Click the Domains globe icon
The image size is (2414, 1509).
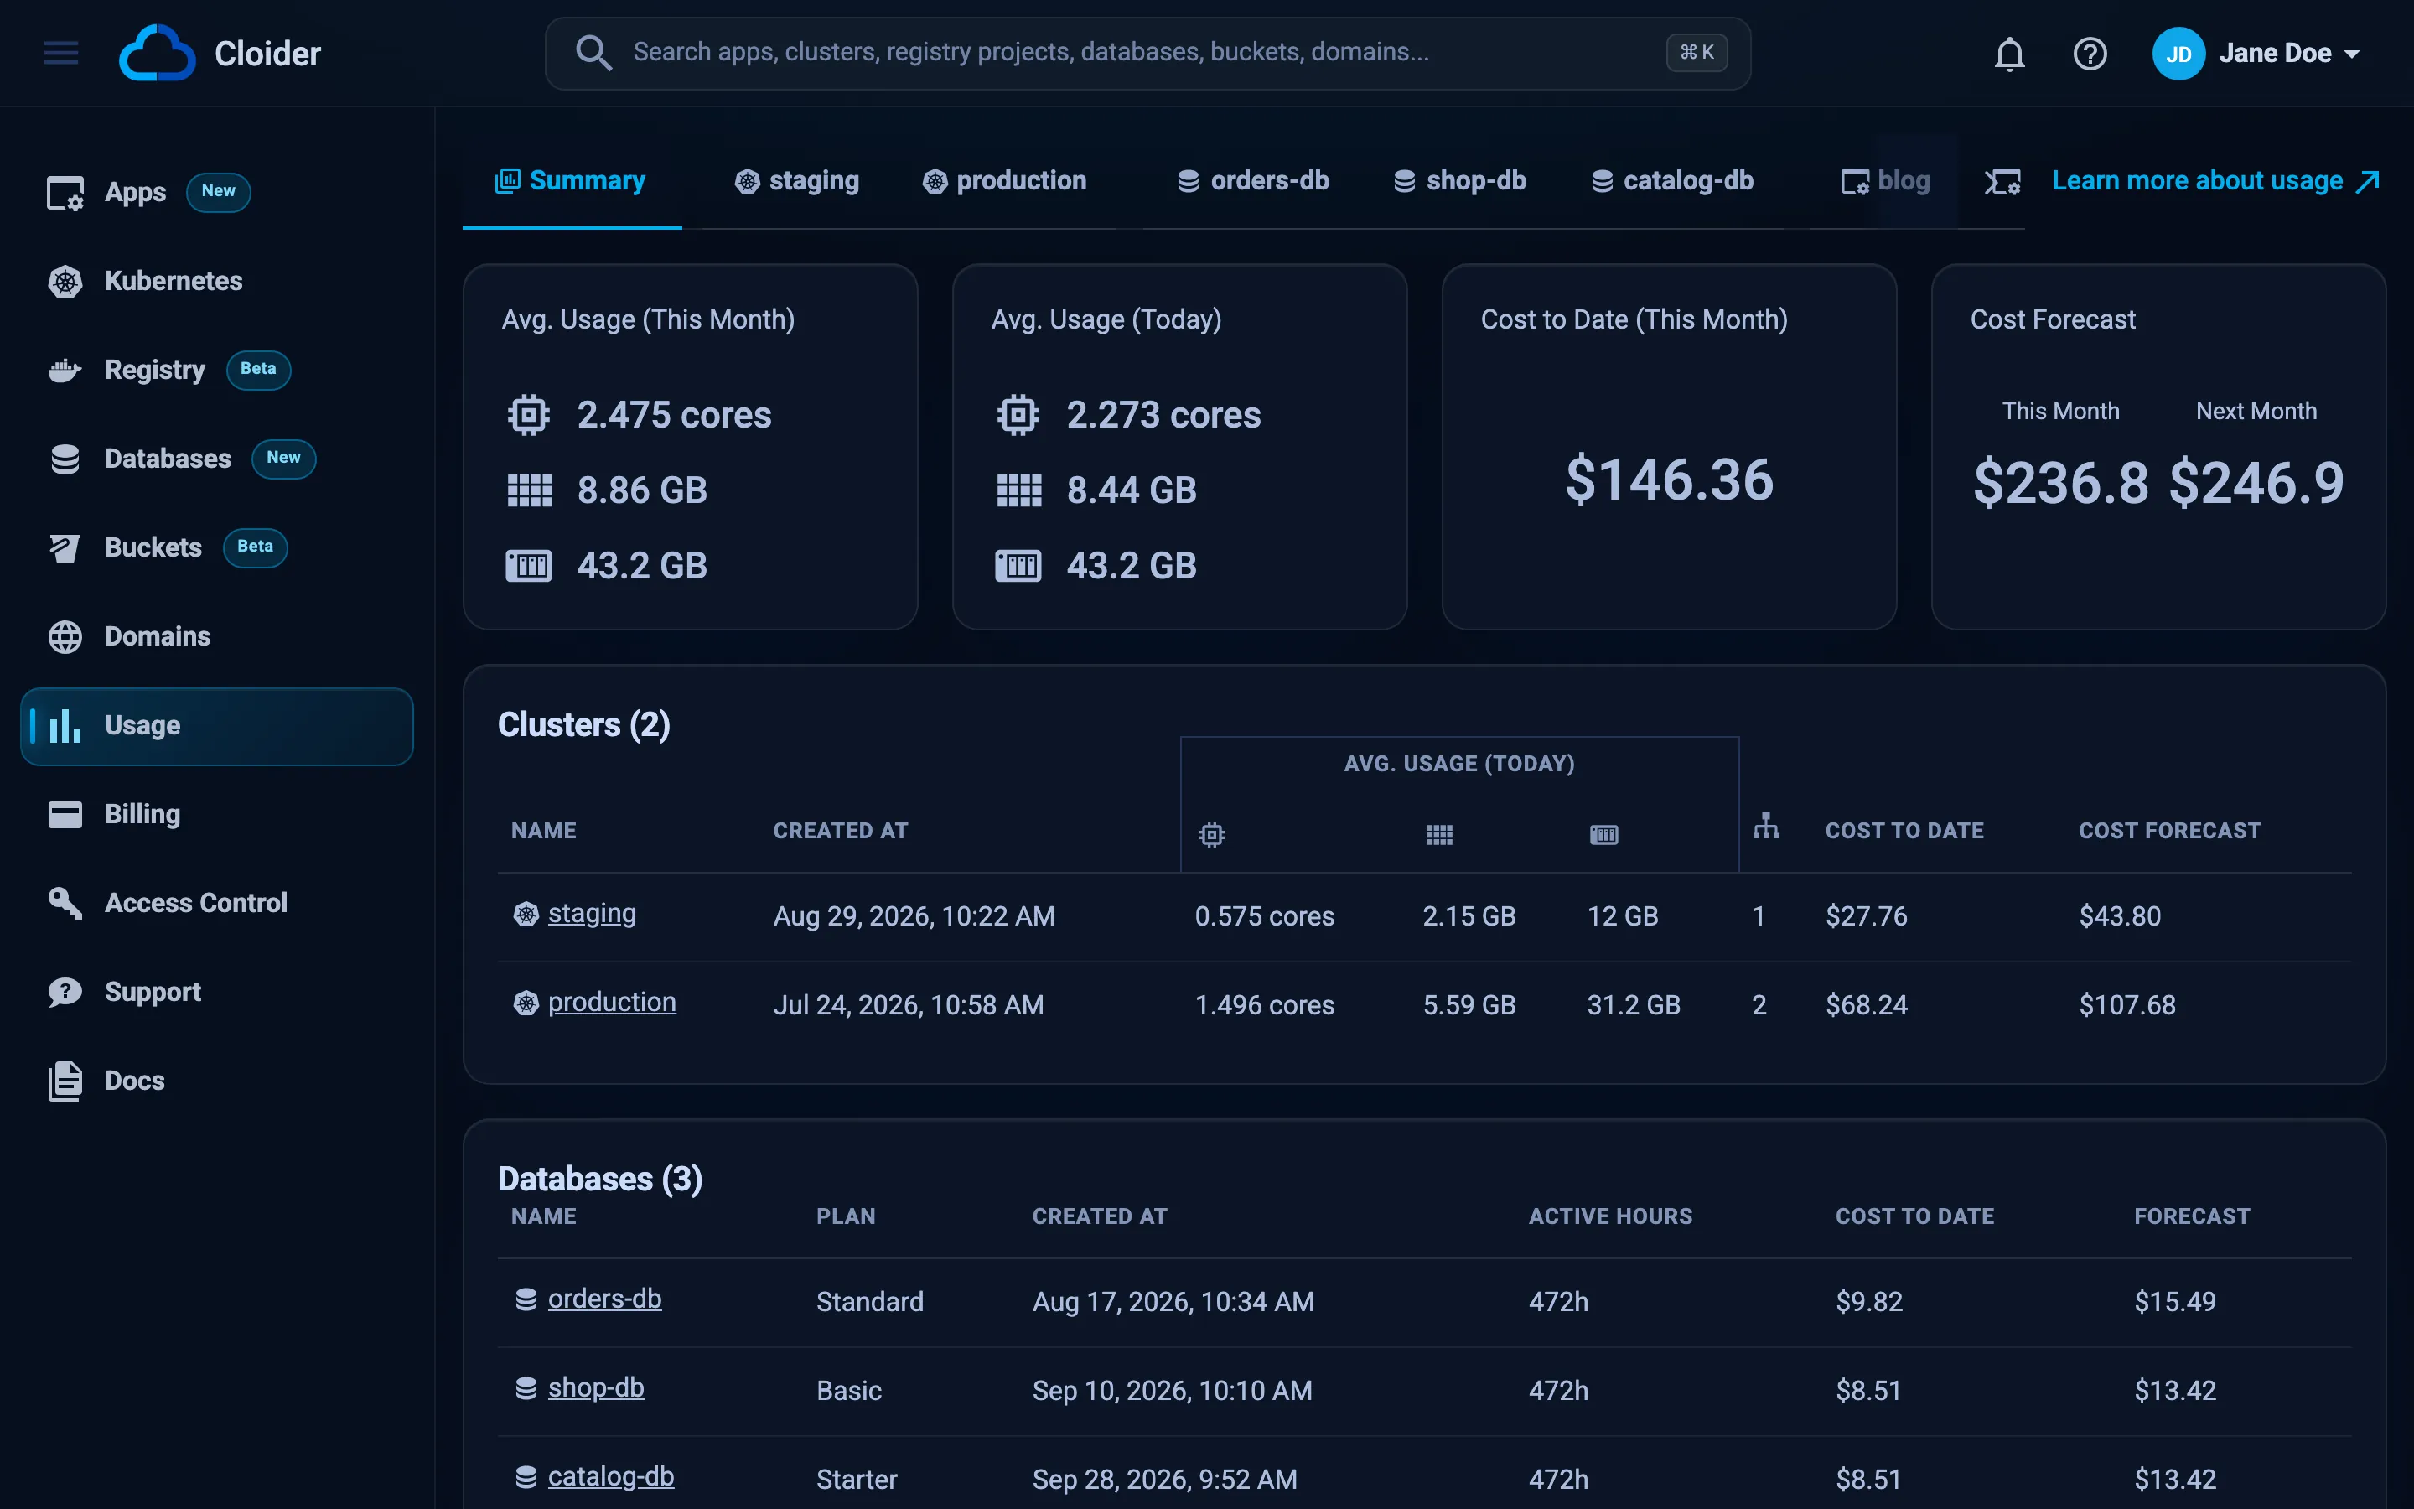coord(65,637)
